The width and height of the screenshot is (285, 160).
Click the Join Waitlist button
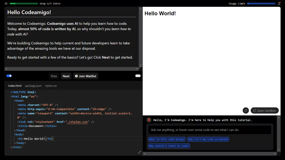click(x=86, y=76)
